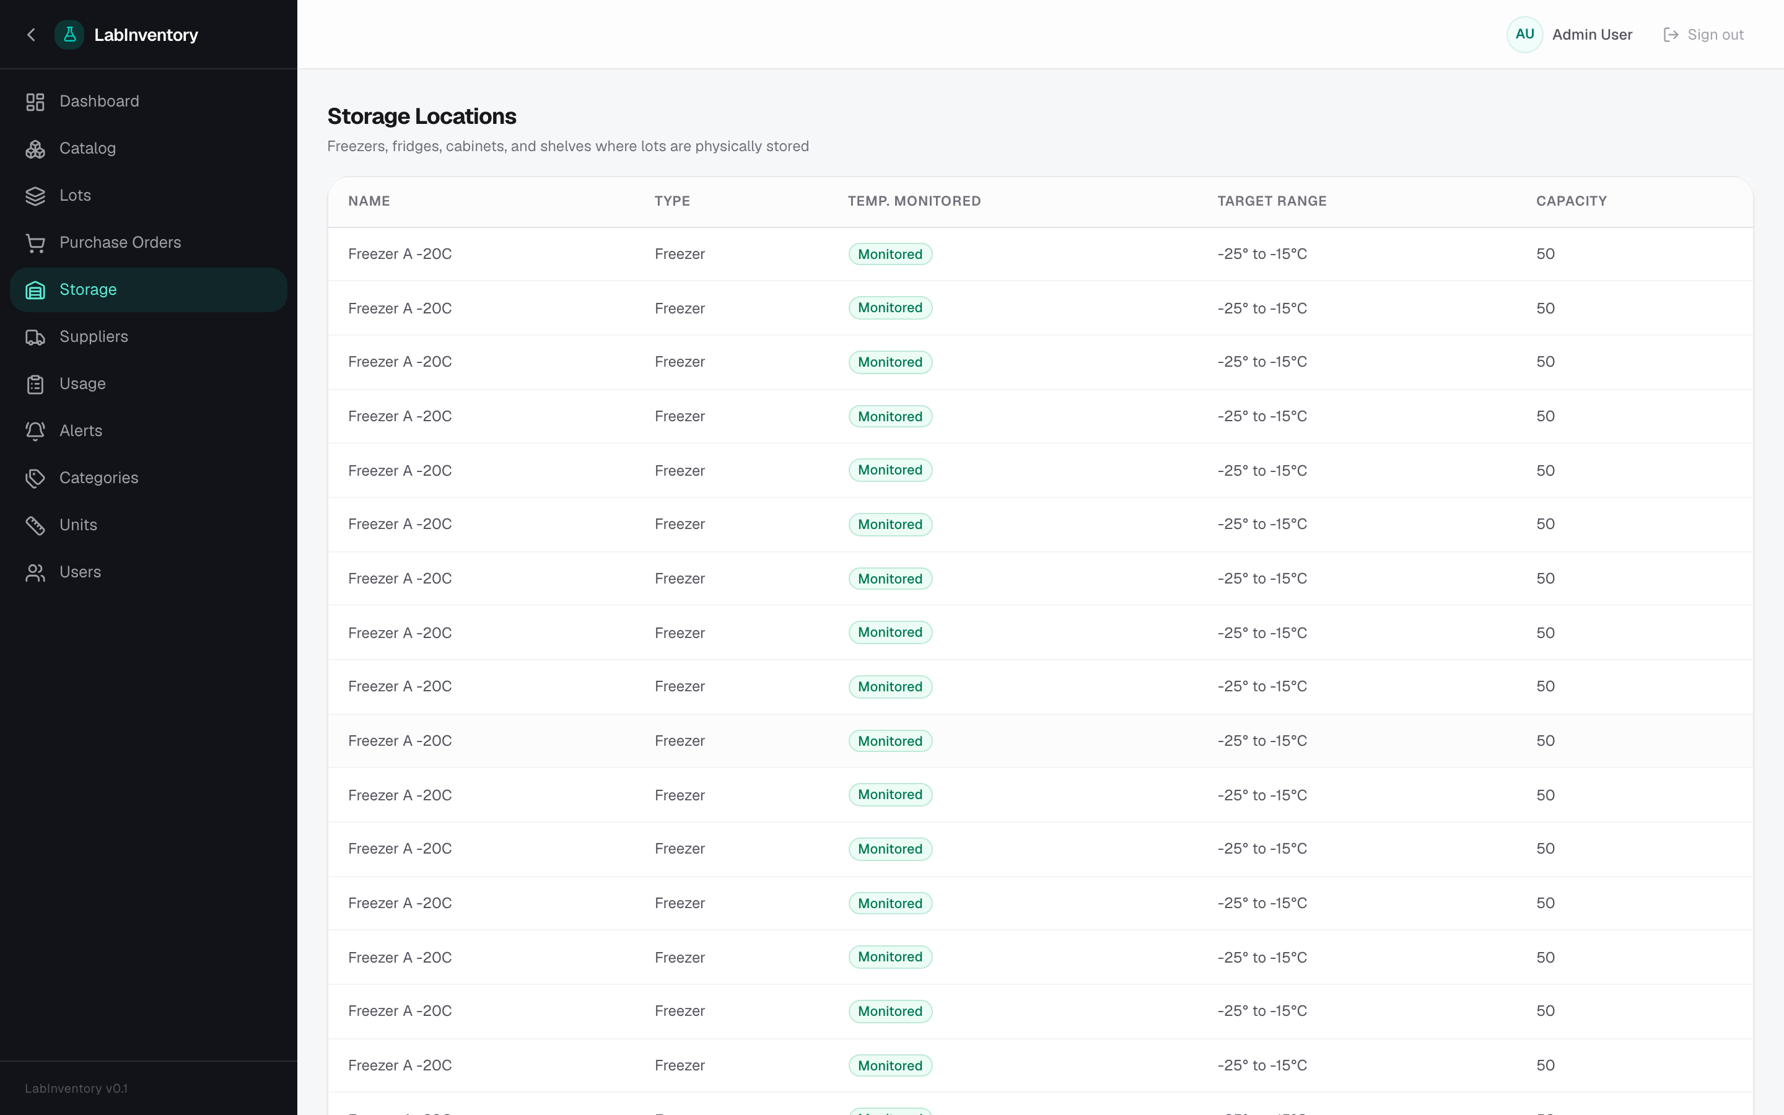Click the Alerts bell icon
Screen dimensions: 1784x1115
(x=35, y=431)
